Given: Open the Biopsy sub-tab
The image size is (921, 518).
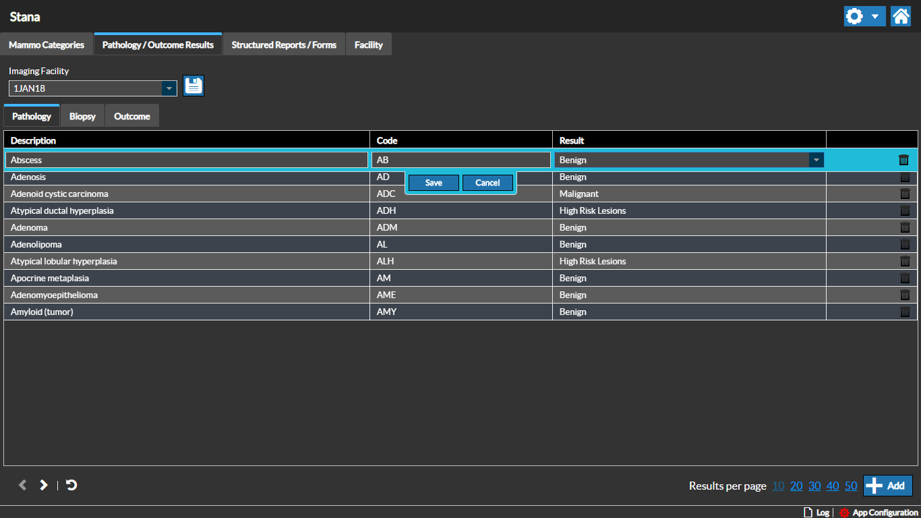Looking at the screenshot, I should 82,116.
